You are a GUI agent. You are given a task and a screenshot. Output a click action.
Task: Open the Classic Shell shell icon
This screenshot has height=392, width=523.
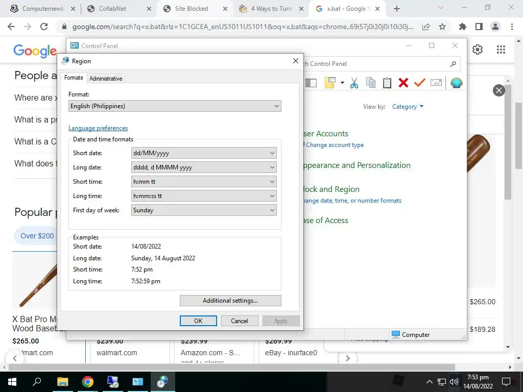coord(456,83)
